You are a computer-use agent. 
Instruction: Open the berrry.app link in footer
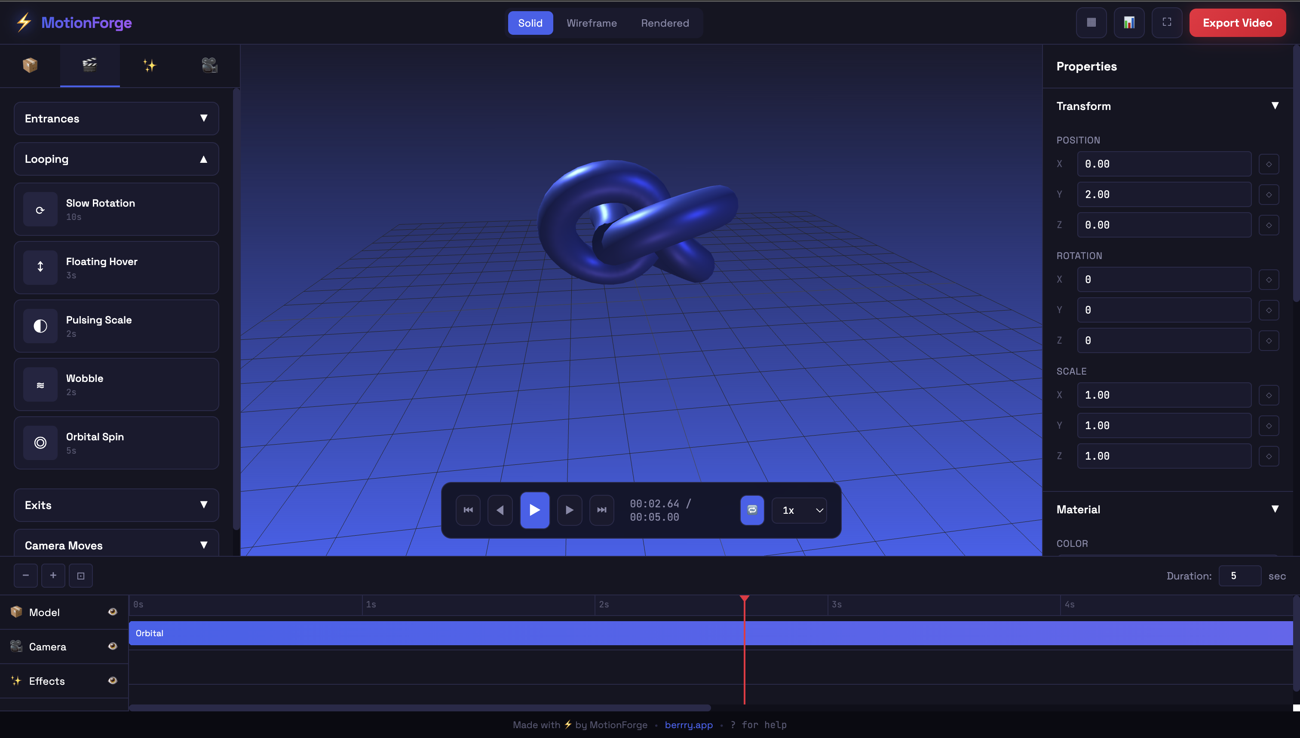coord(688,725)
